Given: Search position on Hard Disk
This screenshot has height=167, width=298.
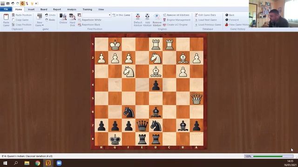Looking at the screenshot, I should [x=73, y=19].
